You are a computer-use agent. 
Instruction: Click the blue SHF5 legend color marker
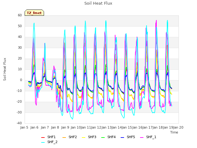[123, 138]
